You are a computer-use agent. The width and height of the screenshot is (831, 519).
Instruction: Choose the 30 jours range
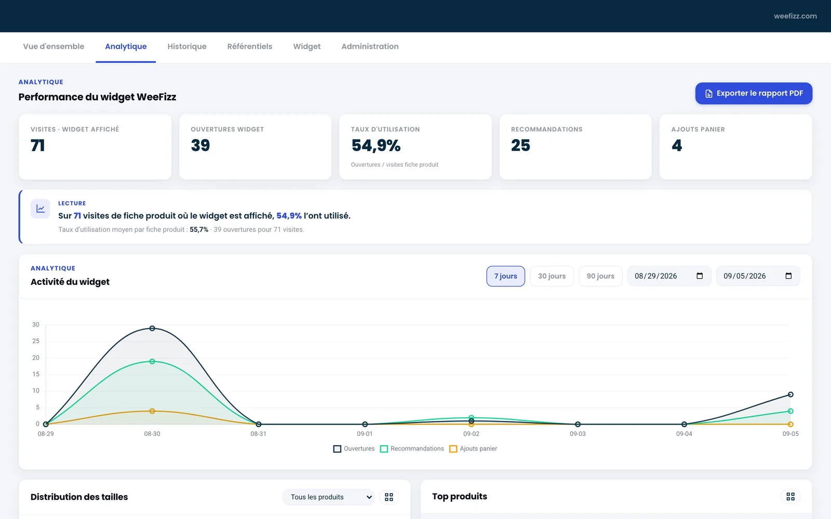(x=552, y=276)
